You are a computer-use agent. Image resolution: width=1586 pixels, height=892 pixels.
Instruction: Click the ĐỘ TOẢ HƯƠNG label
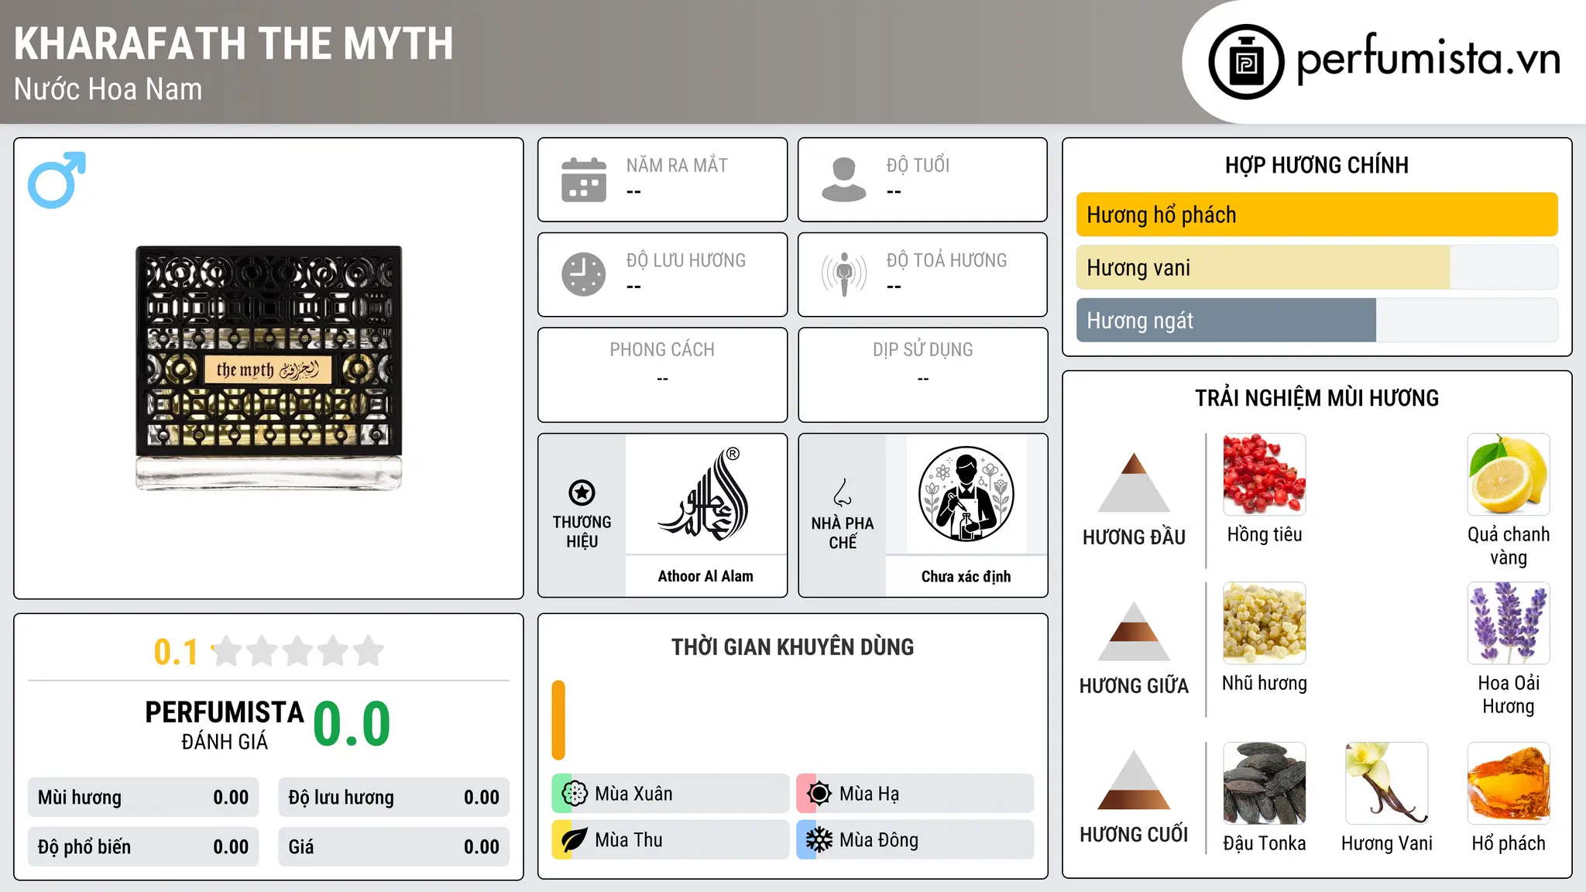pos(946,260)
